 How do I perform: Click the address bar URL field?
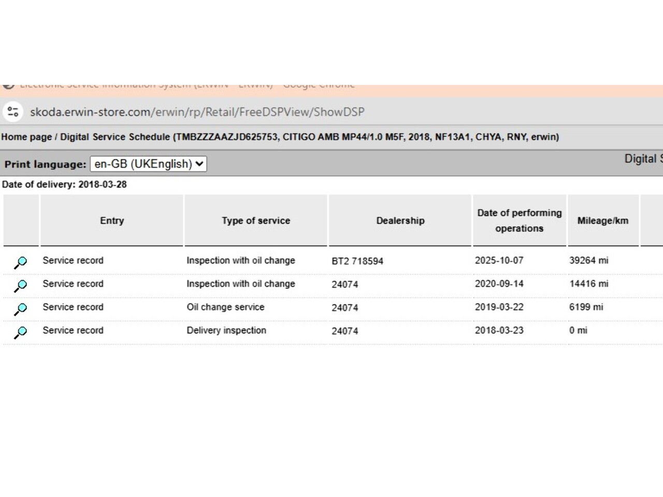point(197,112)
